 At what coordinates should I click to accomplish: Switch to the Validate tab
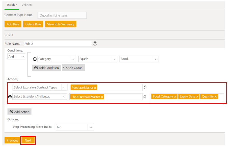point(27,5)
